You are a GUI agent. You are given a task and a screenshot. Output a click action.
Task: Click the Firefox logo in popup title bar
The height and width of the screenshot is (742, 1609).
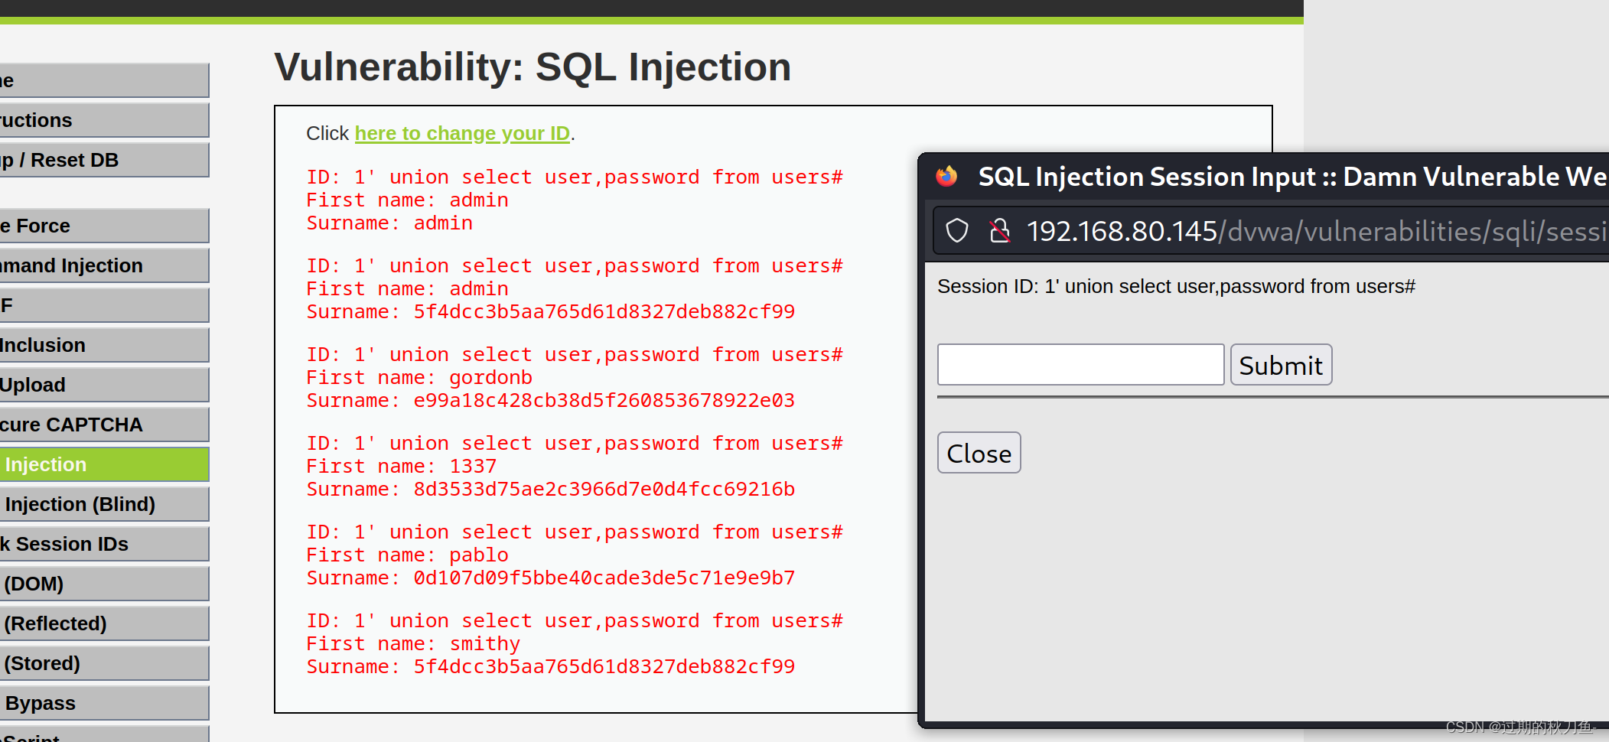[946, 176]
